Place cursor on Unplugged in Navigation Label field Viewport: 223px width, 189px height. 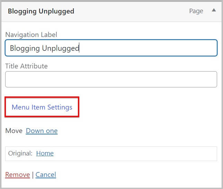(61, 48)
